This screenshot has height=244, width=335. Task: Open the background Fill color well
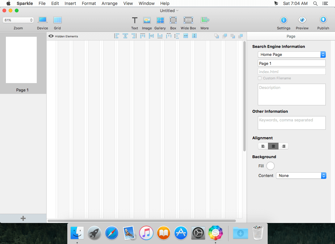[270, 166]
